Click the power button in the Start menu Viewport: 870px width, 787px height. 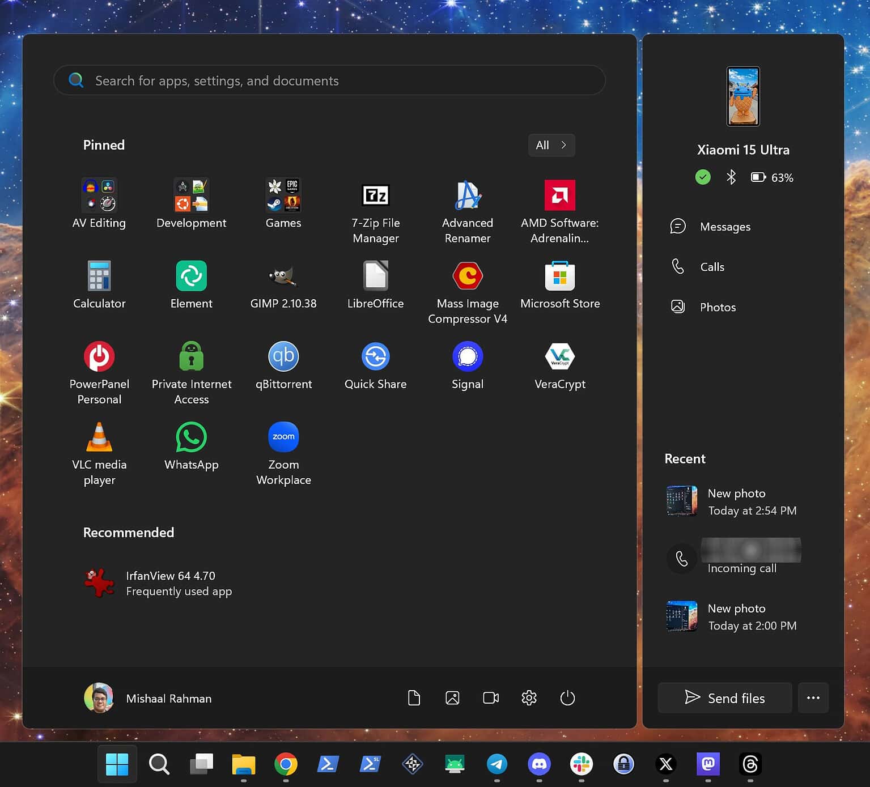(x=567, y=698)
